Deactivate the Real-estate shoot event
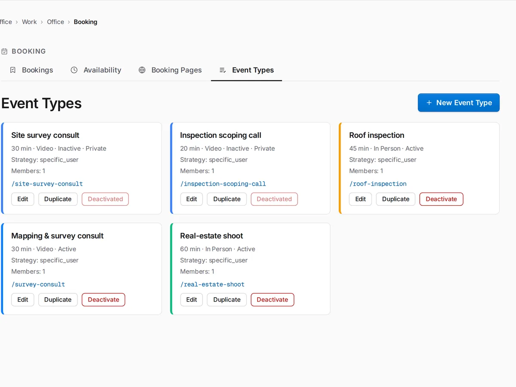The width and height of the screenshot is (516, 387). tap(273, 300)
